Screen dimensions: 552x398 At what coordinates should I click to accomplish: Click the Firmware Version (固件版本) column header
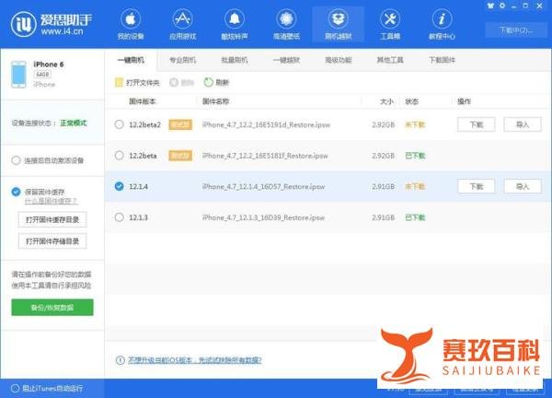point(143,101)
